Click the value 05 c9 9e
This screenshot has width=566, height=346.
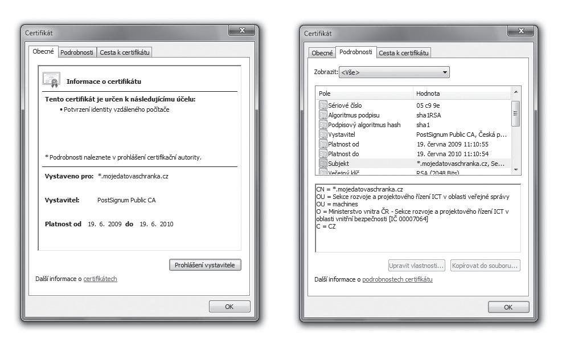point(428,105)
